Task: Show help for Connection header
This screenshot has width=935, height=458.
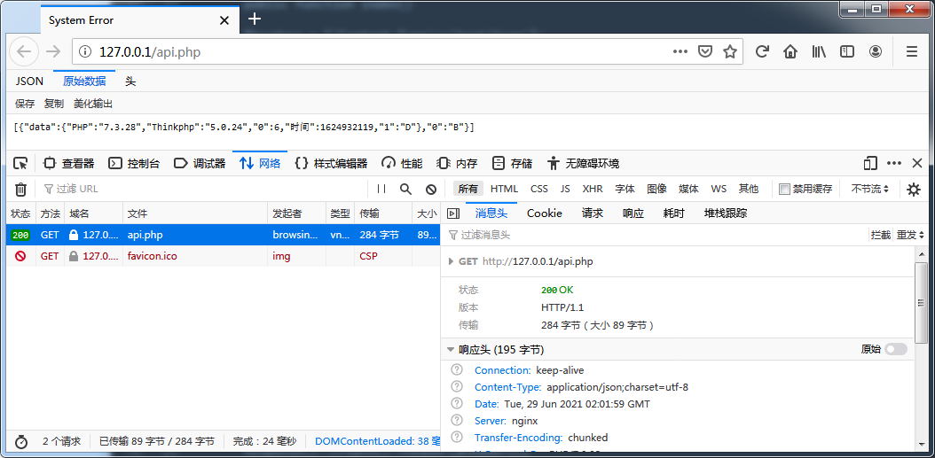Action: 458,369
